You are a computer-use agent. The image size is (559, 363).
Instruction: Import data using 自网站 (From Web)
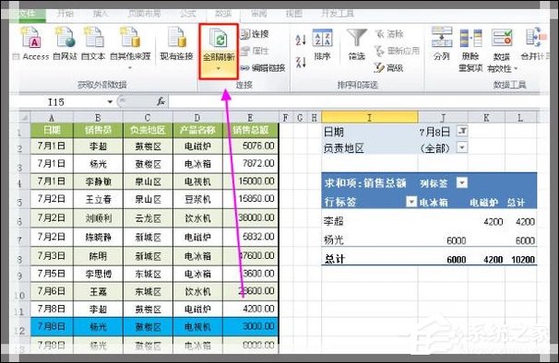click(65, 38)
